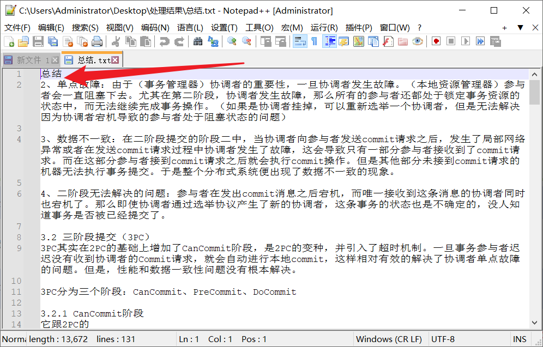The height and width of the screenshot is (347, 543).
Task: Toggle synchronize vertical scrolling icon
Action: click(266, 41)
